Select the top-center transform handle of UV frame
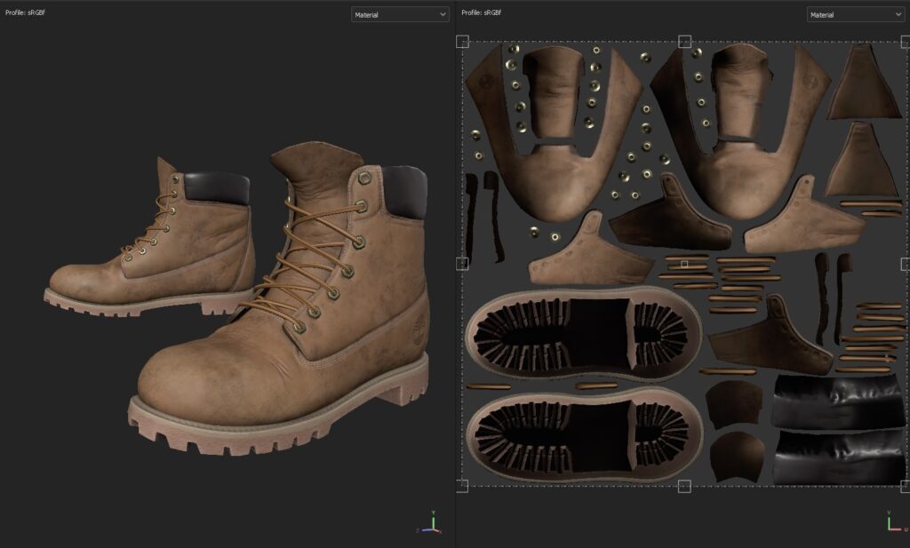This screenshot has height=548, width=910. (684, 42)
